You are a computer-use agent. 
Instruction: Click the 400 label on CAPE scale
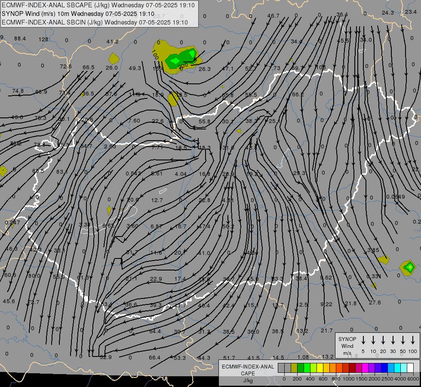tap(310, 379)
